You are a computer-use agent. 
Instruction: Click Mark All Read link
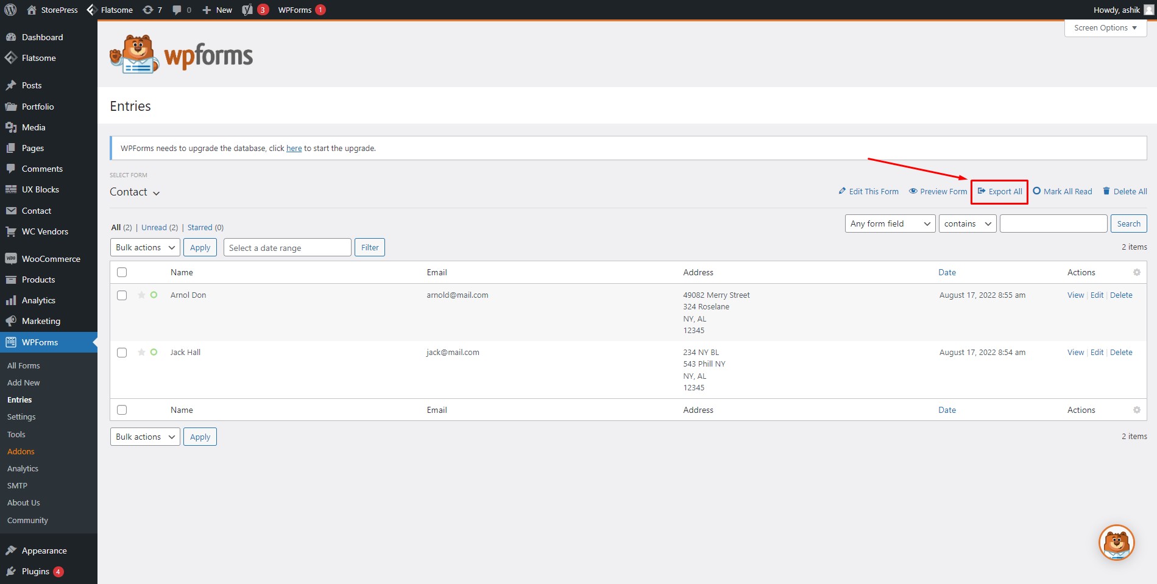[x=1063, y=191]
